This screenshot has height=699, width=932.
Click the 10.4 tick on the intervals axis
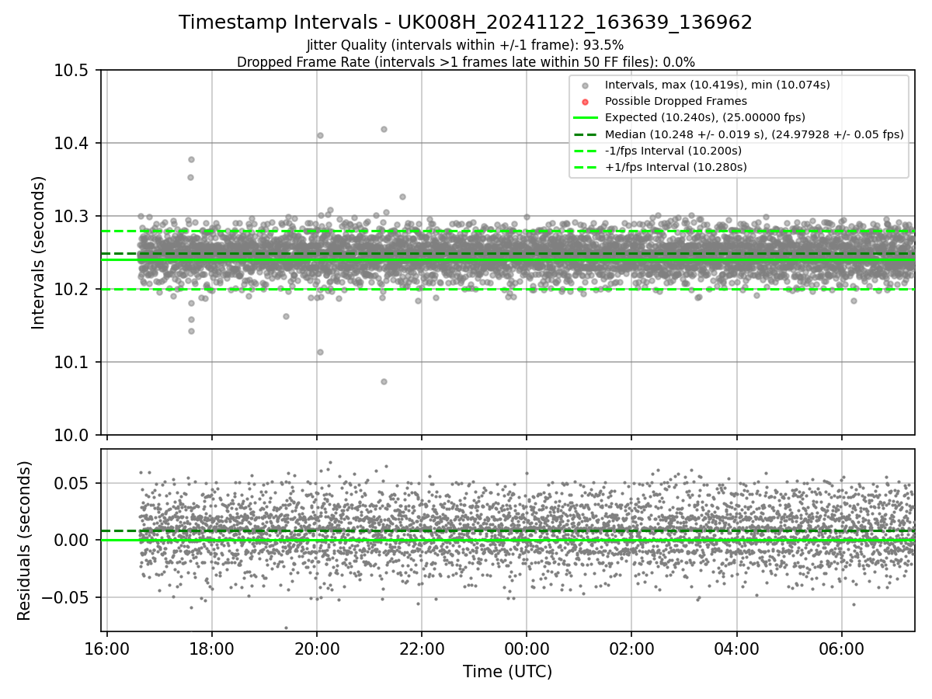[71, 144]
